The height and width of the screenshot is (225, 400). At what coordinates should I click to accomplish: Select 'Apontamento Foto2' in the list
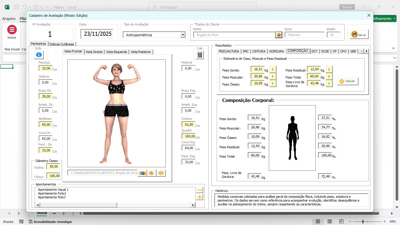52,193
